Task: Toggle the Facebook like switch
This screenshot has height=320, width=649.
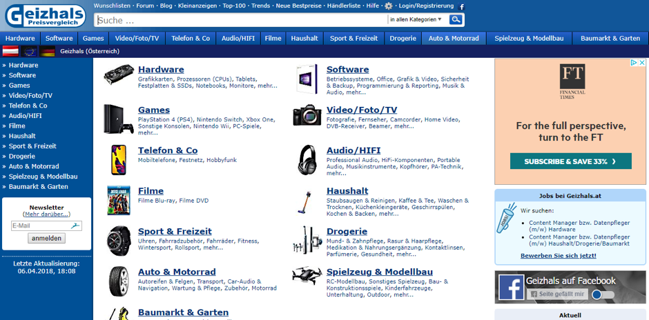Action: pyautogui.click(x=603, y=294)
